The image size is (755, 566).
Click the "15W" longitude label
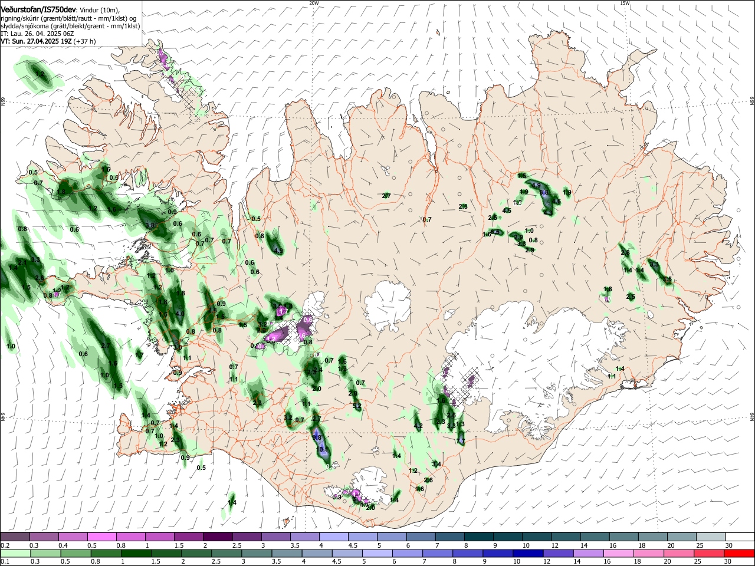(625, 3)
